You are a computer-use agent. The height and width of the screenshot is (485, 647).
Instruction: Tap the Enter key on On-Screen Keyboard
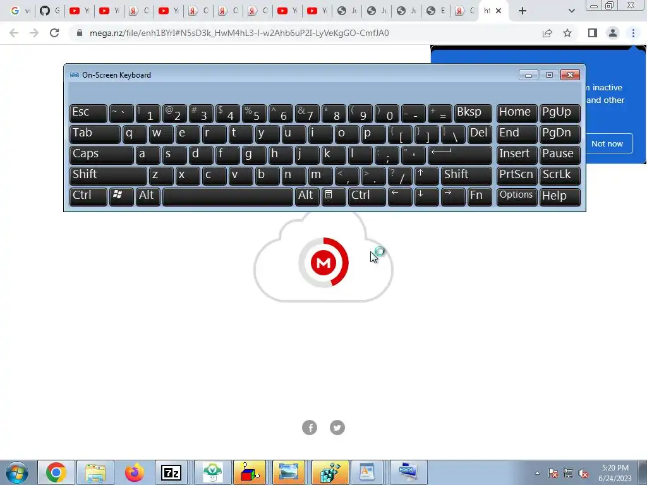(x=460, y=155)
